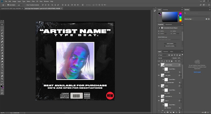Select the Rectangular Marquee tool

point(2,27)
